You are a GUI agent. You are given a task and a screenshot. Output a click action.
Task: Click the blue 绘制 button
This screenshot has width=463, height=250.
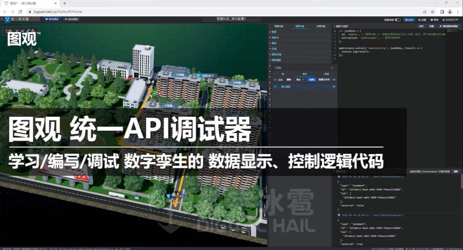(x=312, y=80)
